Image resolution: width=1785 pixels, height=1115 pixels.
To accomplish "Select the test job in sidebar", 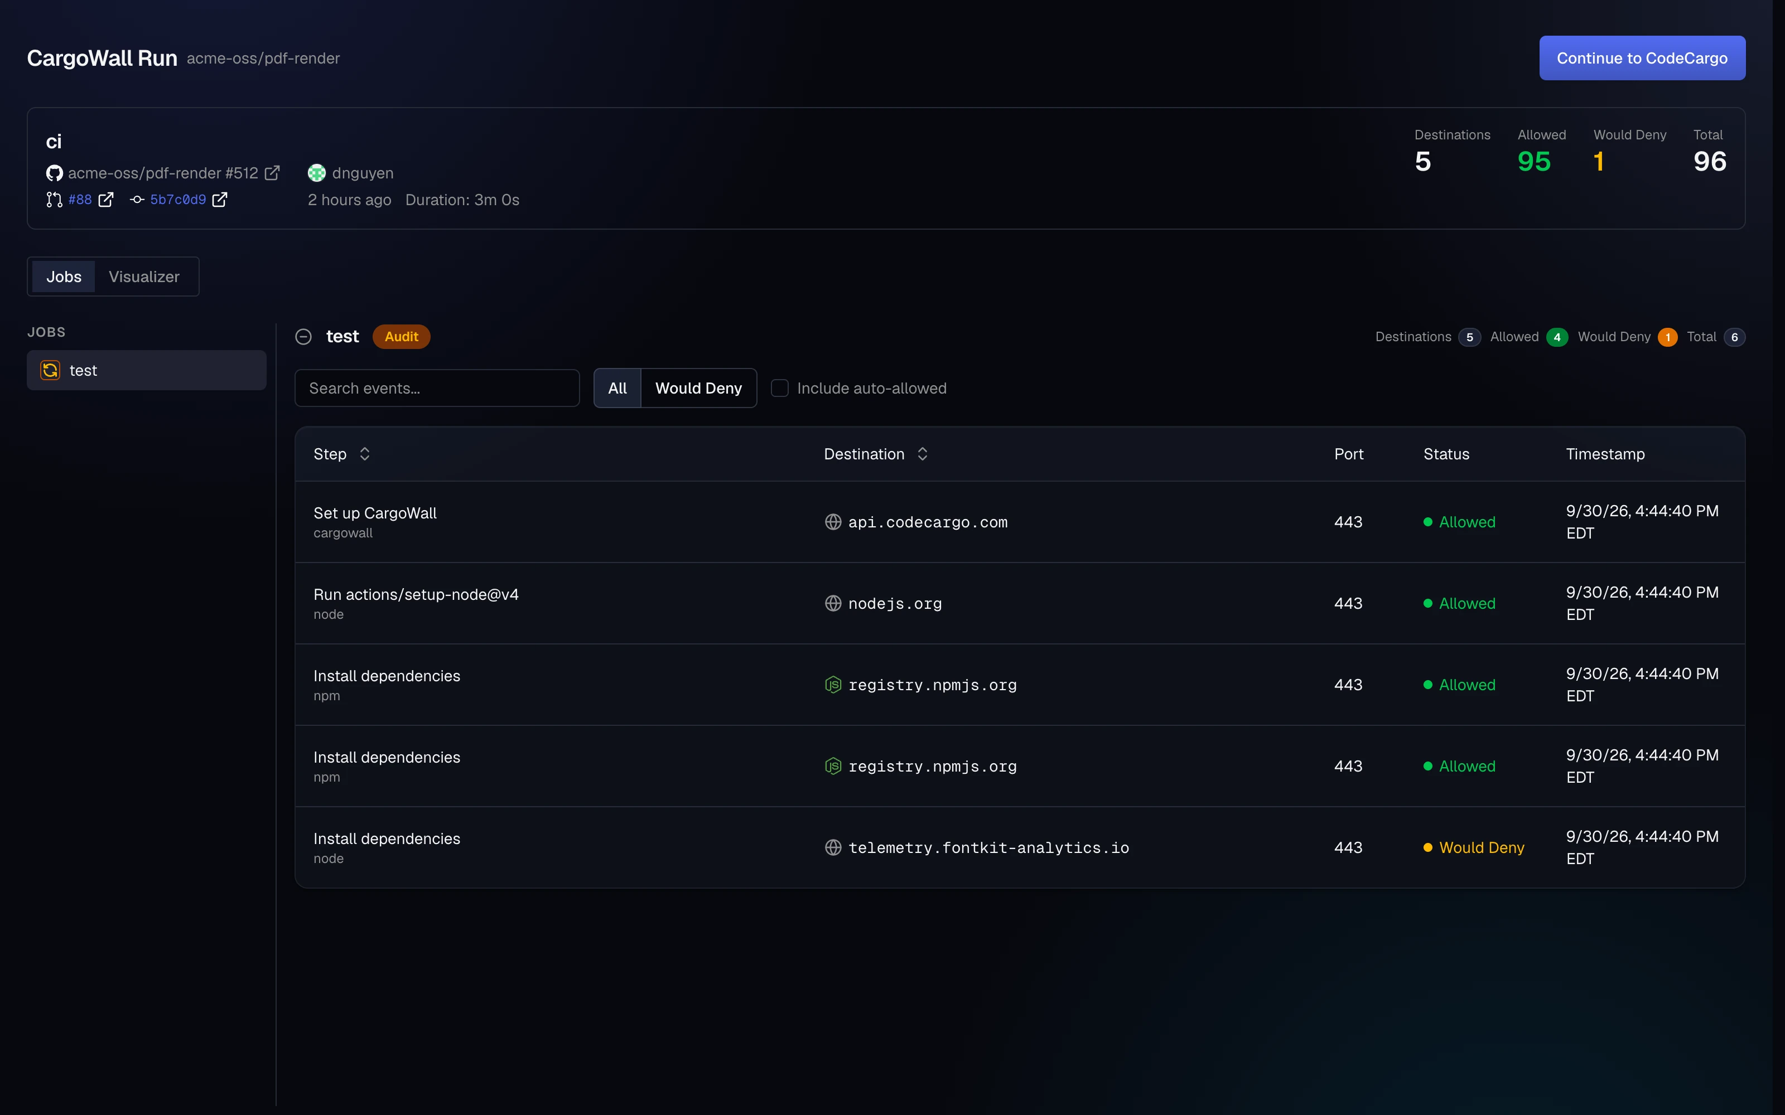I will point(147,370).
